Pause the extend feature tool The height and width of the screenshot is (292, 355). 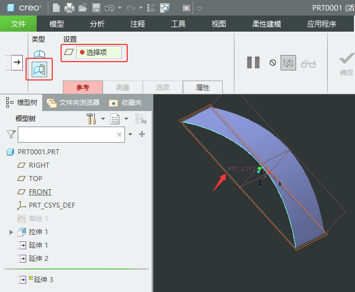point(253,62)
